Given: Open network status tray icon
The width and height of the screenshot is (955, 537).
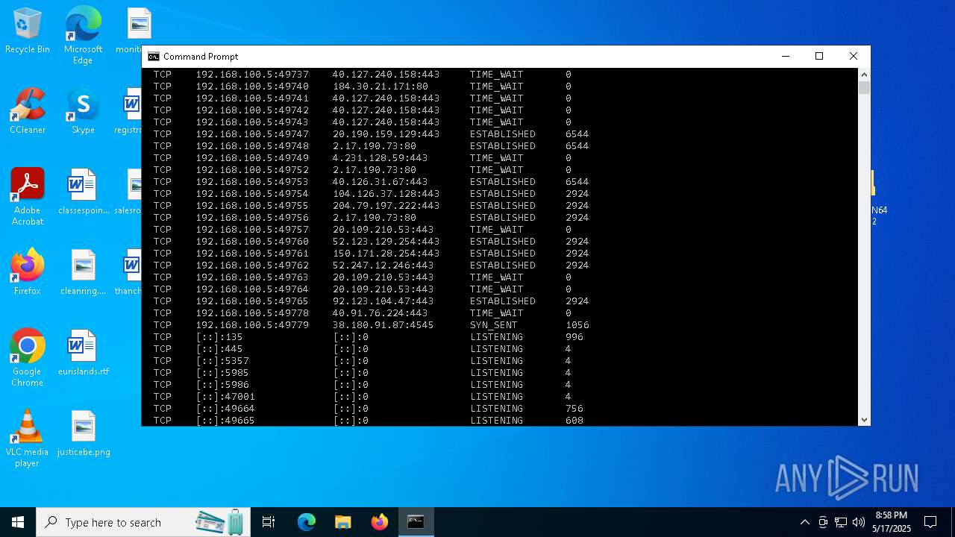Looking at the screenshot, I should click(841, 522).
